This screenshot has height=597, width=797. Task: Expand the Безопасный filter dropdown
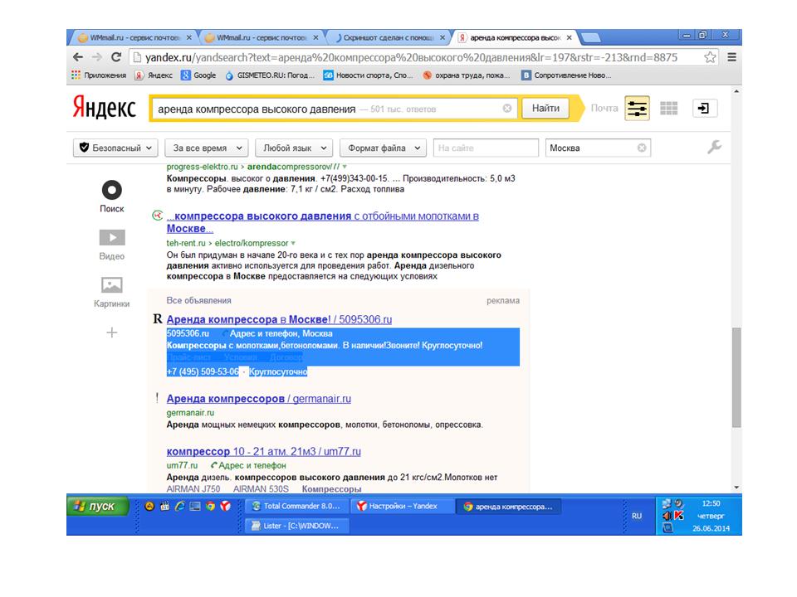point(115,148)
